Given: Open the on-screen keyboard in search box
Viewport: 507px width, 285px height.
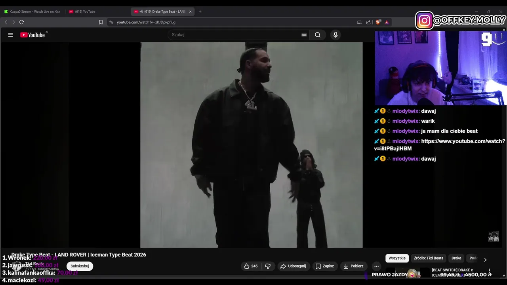Looking at the screenshot, I should point(304,35).
